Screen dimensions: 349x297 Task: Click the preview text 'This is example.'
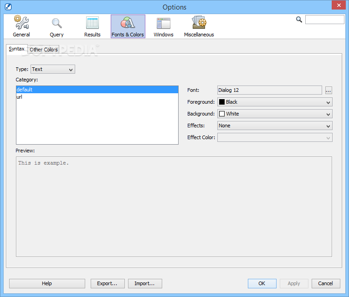click(x=43, y=163)
